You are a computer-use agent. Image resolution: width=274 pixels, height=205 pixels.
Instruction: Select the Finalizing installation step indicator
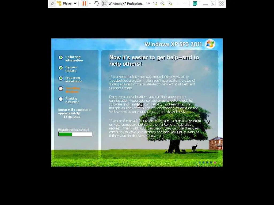click(x=61, y=99)
